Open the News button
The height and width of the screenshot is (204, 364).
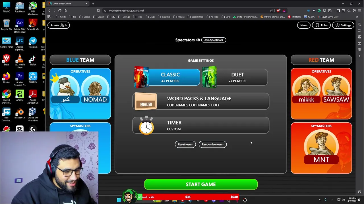tap(304, 25)
